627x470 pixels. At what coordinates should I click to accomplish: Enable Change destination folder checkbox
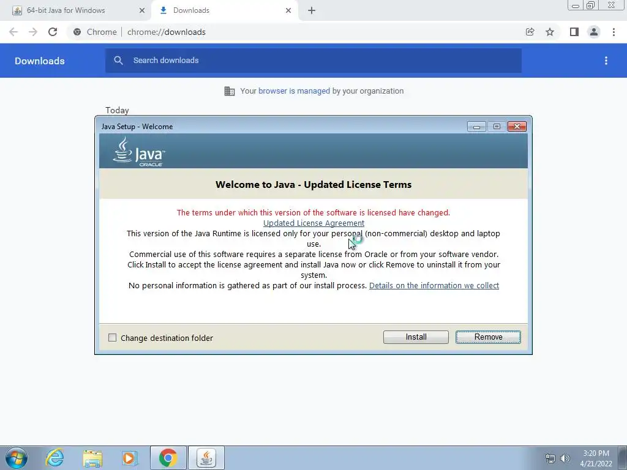pos(113,338)
